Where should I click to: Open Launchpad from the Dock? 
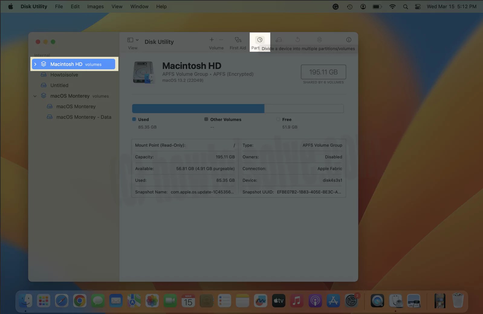pyautogui.click(x=44, y=301)
